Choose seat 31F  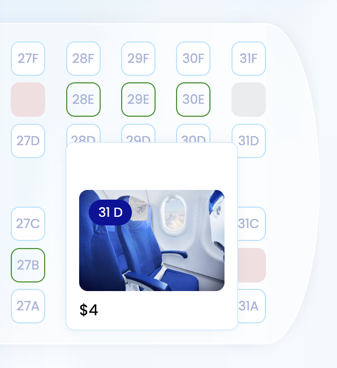pos(249,59)
